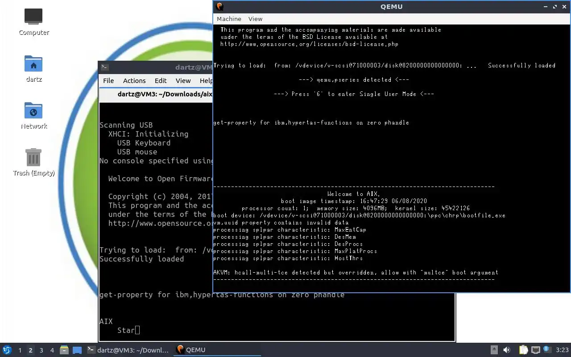Open the wired network tray icon
This screenshot has height=357, width=571.
coord(536,350)
